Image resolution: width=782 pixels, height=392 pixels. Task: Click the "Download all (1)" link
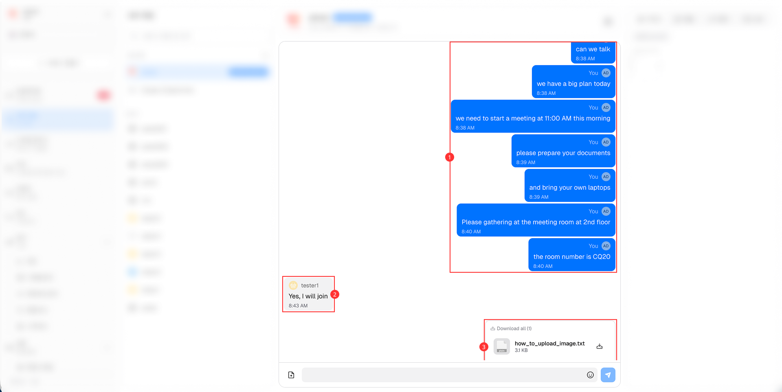tap(511, 328)
